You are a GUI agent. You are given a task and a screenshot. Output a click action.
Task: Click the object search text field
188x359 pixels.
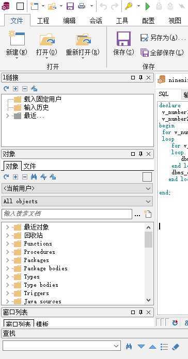tap(67, 214)
